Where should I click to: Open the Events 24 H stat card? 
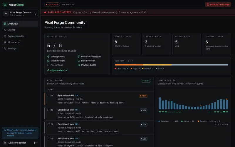pyautogui.click(x=126, y=44)
